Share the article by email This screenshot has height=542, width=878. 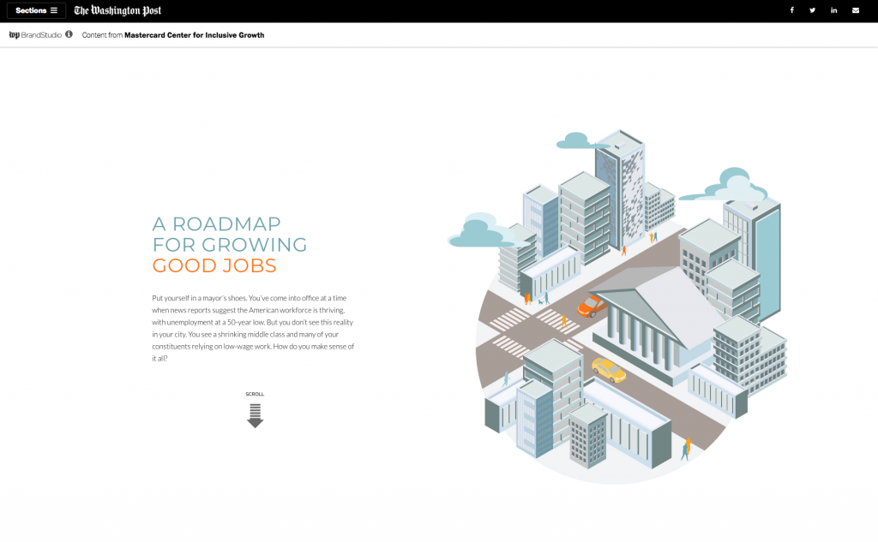856,10
